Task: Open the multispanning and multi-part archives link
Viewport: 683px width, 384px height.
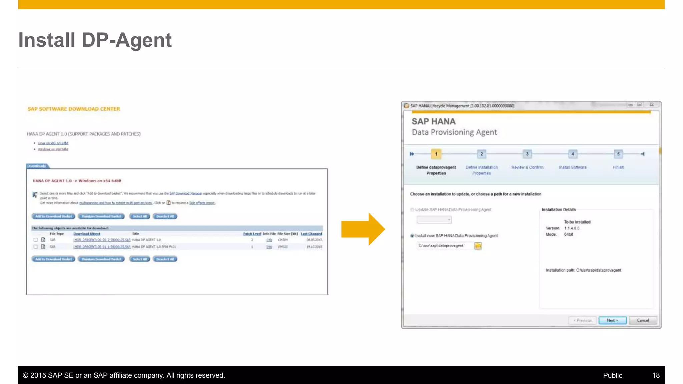Action: click(x=116, y=203)
